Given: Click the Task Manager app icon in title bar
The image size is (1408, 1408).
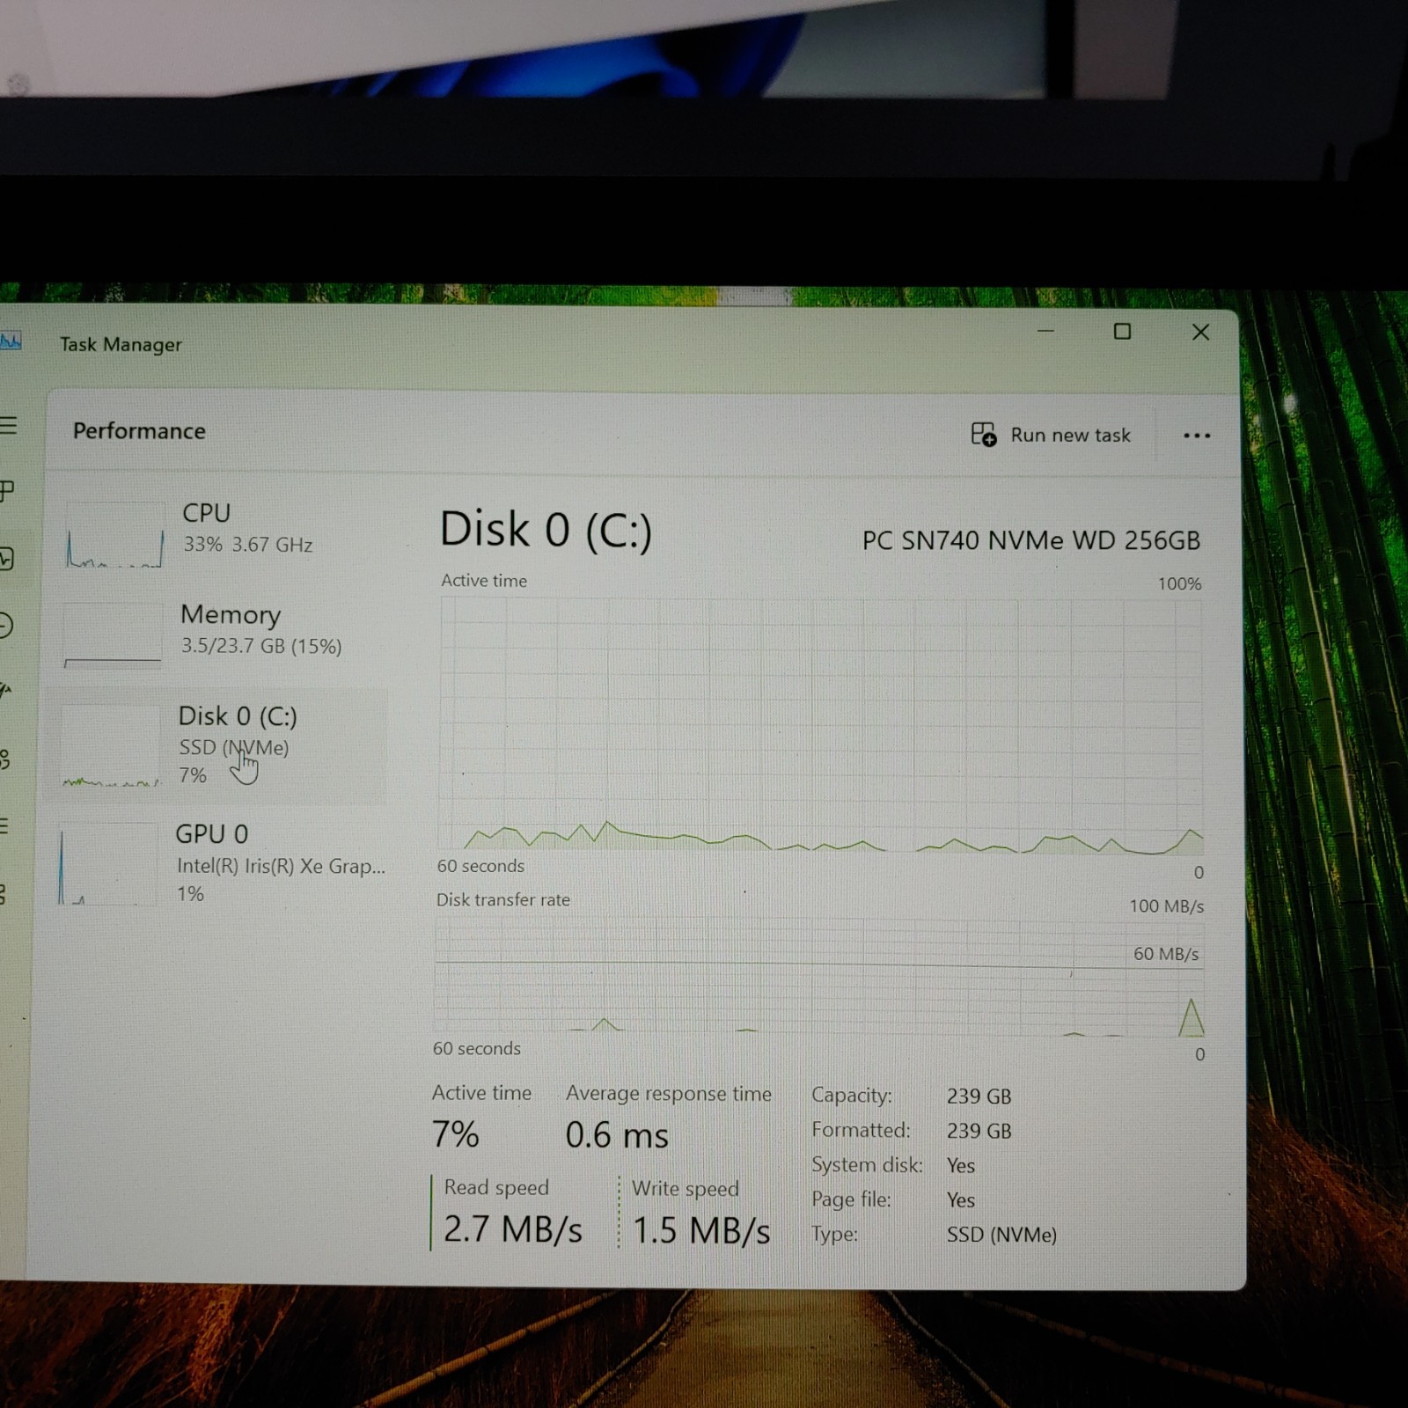Looking at the screenshot, I should click(11, 341).
